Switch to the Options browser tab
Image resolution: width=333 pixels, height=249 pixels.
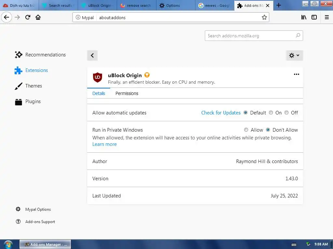pyautogui.click(x=175, y=5)
